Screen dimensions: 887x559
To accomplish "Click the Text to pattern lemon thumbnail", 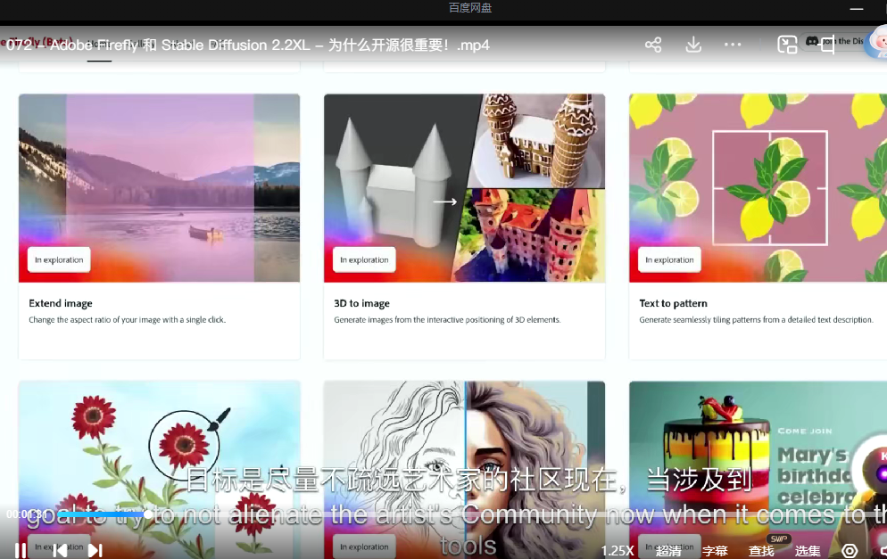I will (758, 187).
